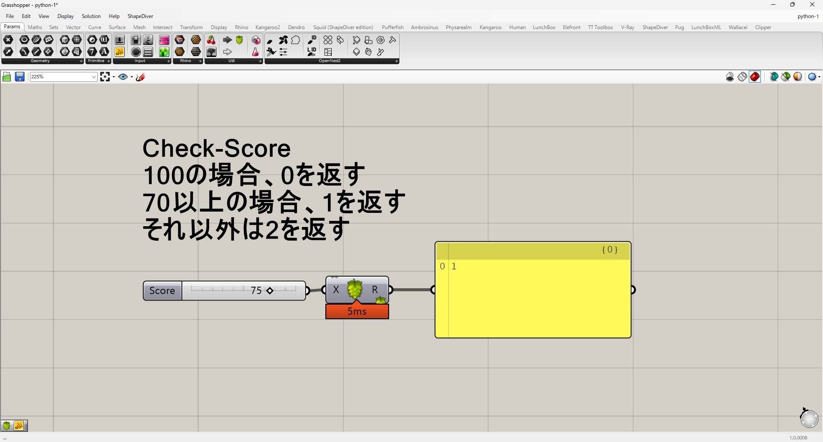Toggle the preview eye icon on canvas toolbar
Screen dimensions: 823x442
tap(123, 77)
